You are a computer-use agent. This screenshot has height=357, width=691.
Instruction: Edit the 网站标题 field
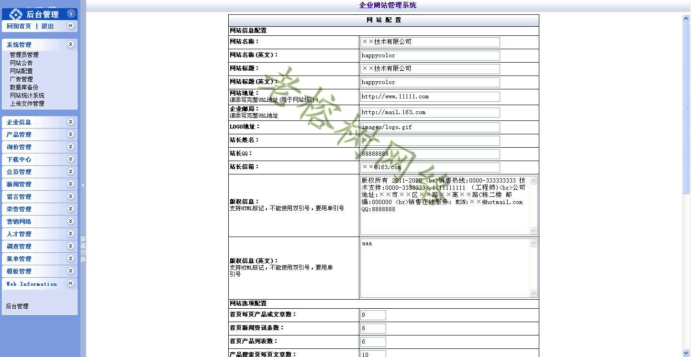(430, 69)
